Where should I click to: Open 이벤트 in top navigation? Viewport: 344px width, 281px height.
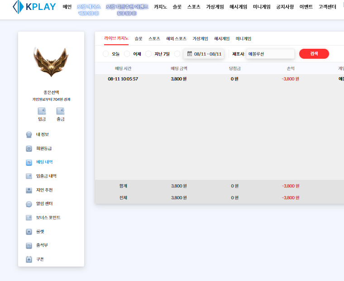coord(306,7)
